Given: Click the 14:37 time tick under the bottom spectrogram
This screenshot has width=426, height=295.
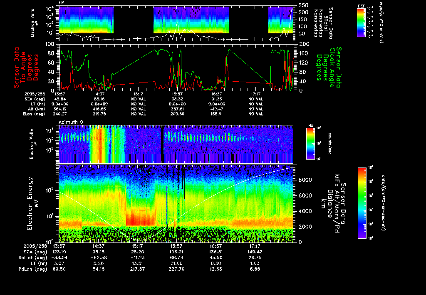Looking at the screenshot, I should [x=99, y=246].
